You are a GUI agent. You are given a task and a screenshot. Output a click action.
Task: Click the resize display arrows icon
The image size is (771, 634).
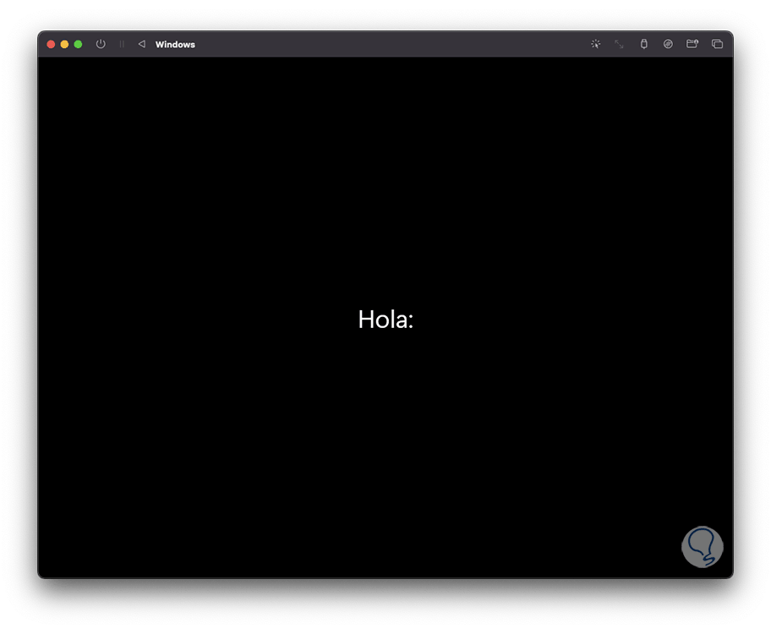tap(619, 44)
